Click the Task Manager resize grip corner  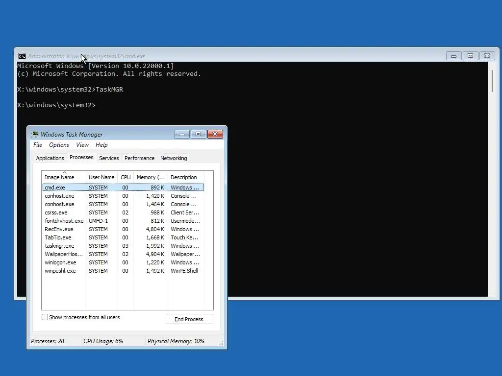pyautogui.click(x=221, y=343)
